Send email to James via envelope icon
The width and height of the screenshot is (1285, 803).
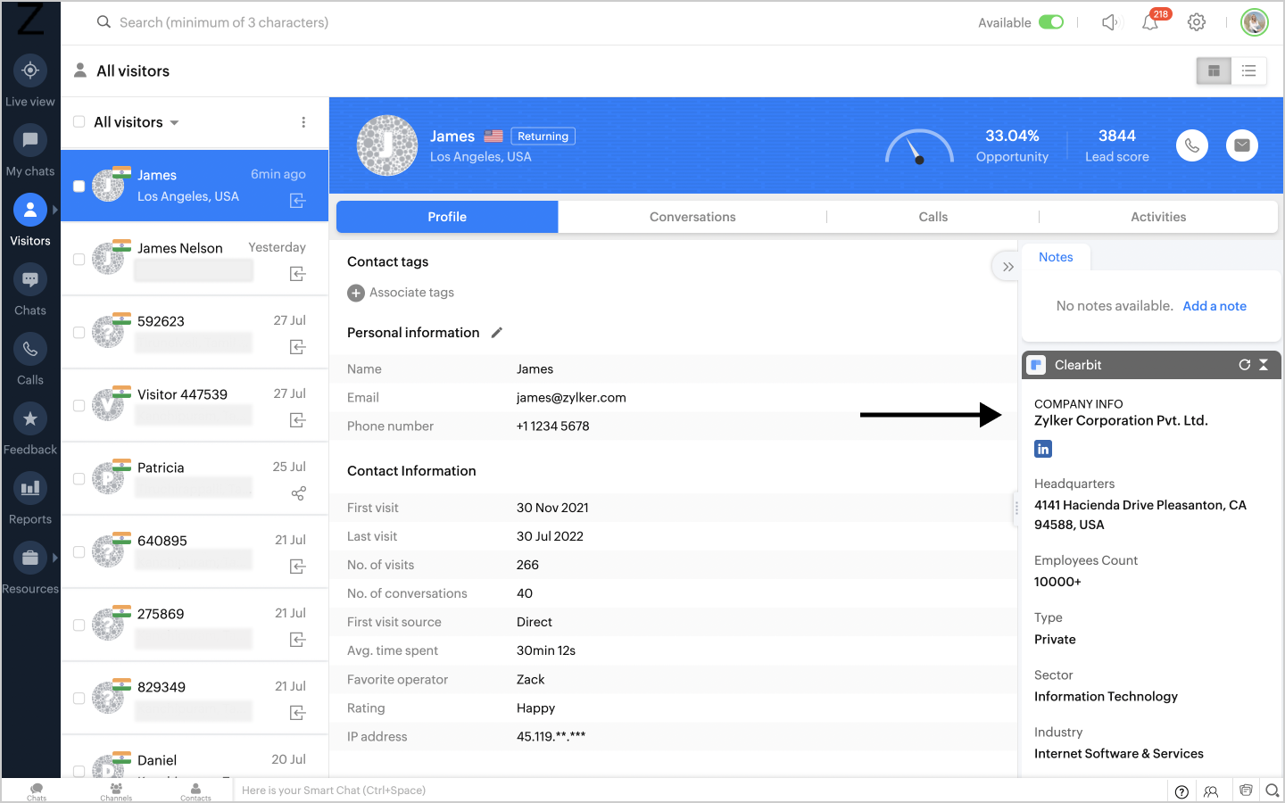[x=1242, y=145]
